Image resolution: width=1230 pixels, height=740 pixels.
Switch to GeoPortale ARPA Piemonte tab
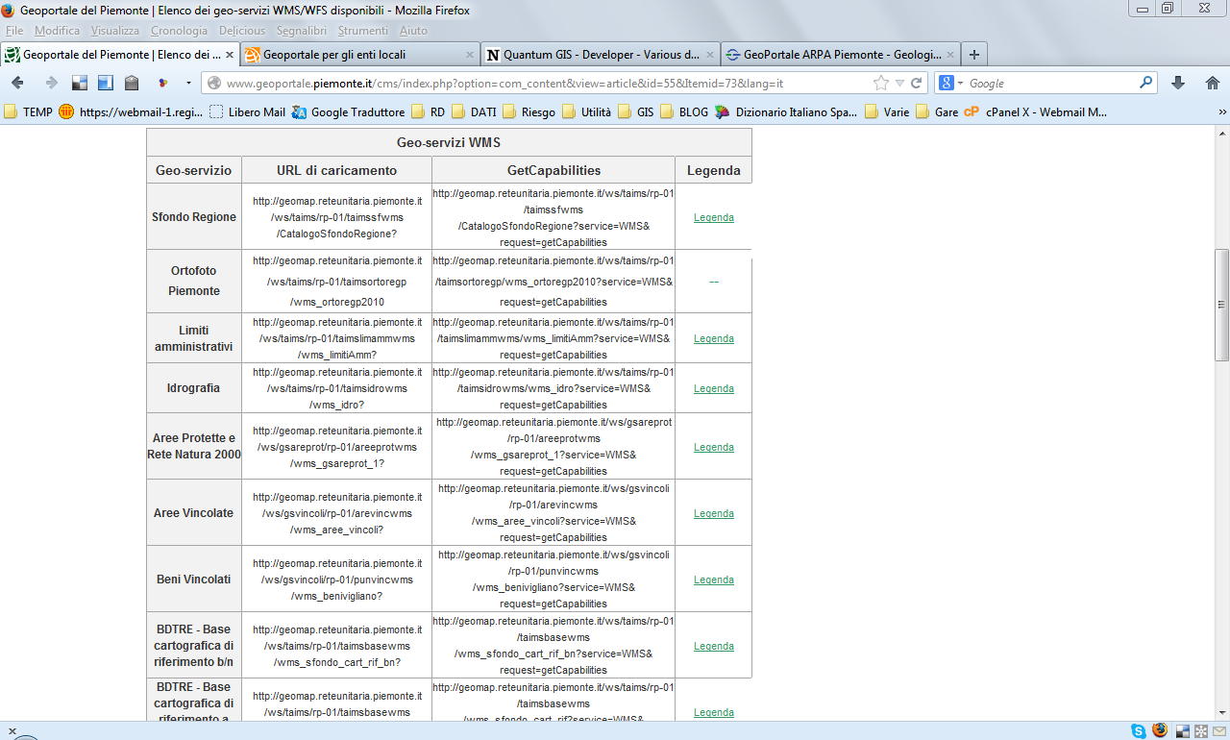pyautogui.click(x=841, y=55)
